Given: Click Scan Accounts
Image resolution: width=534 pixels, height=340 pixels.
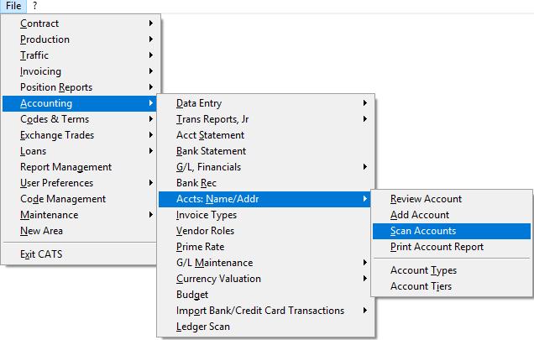Looking at the screenshot, I should [x=452, y=231].
